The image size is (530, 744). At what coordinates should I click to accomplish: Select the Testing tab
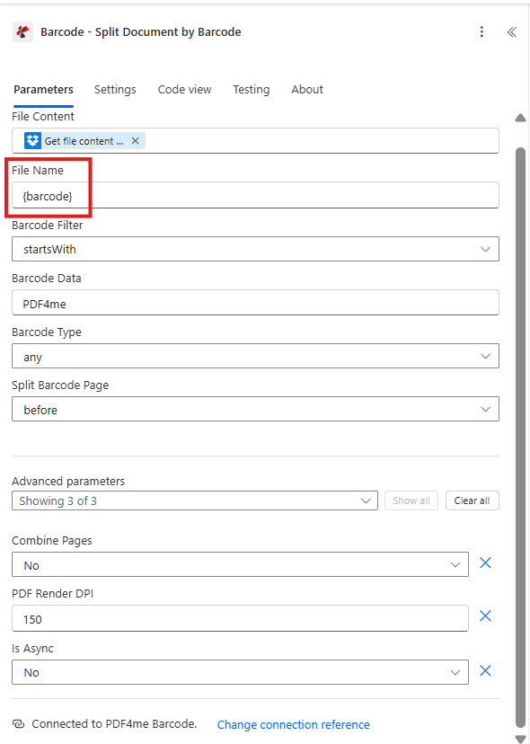click(x=251, y=89)
